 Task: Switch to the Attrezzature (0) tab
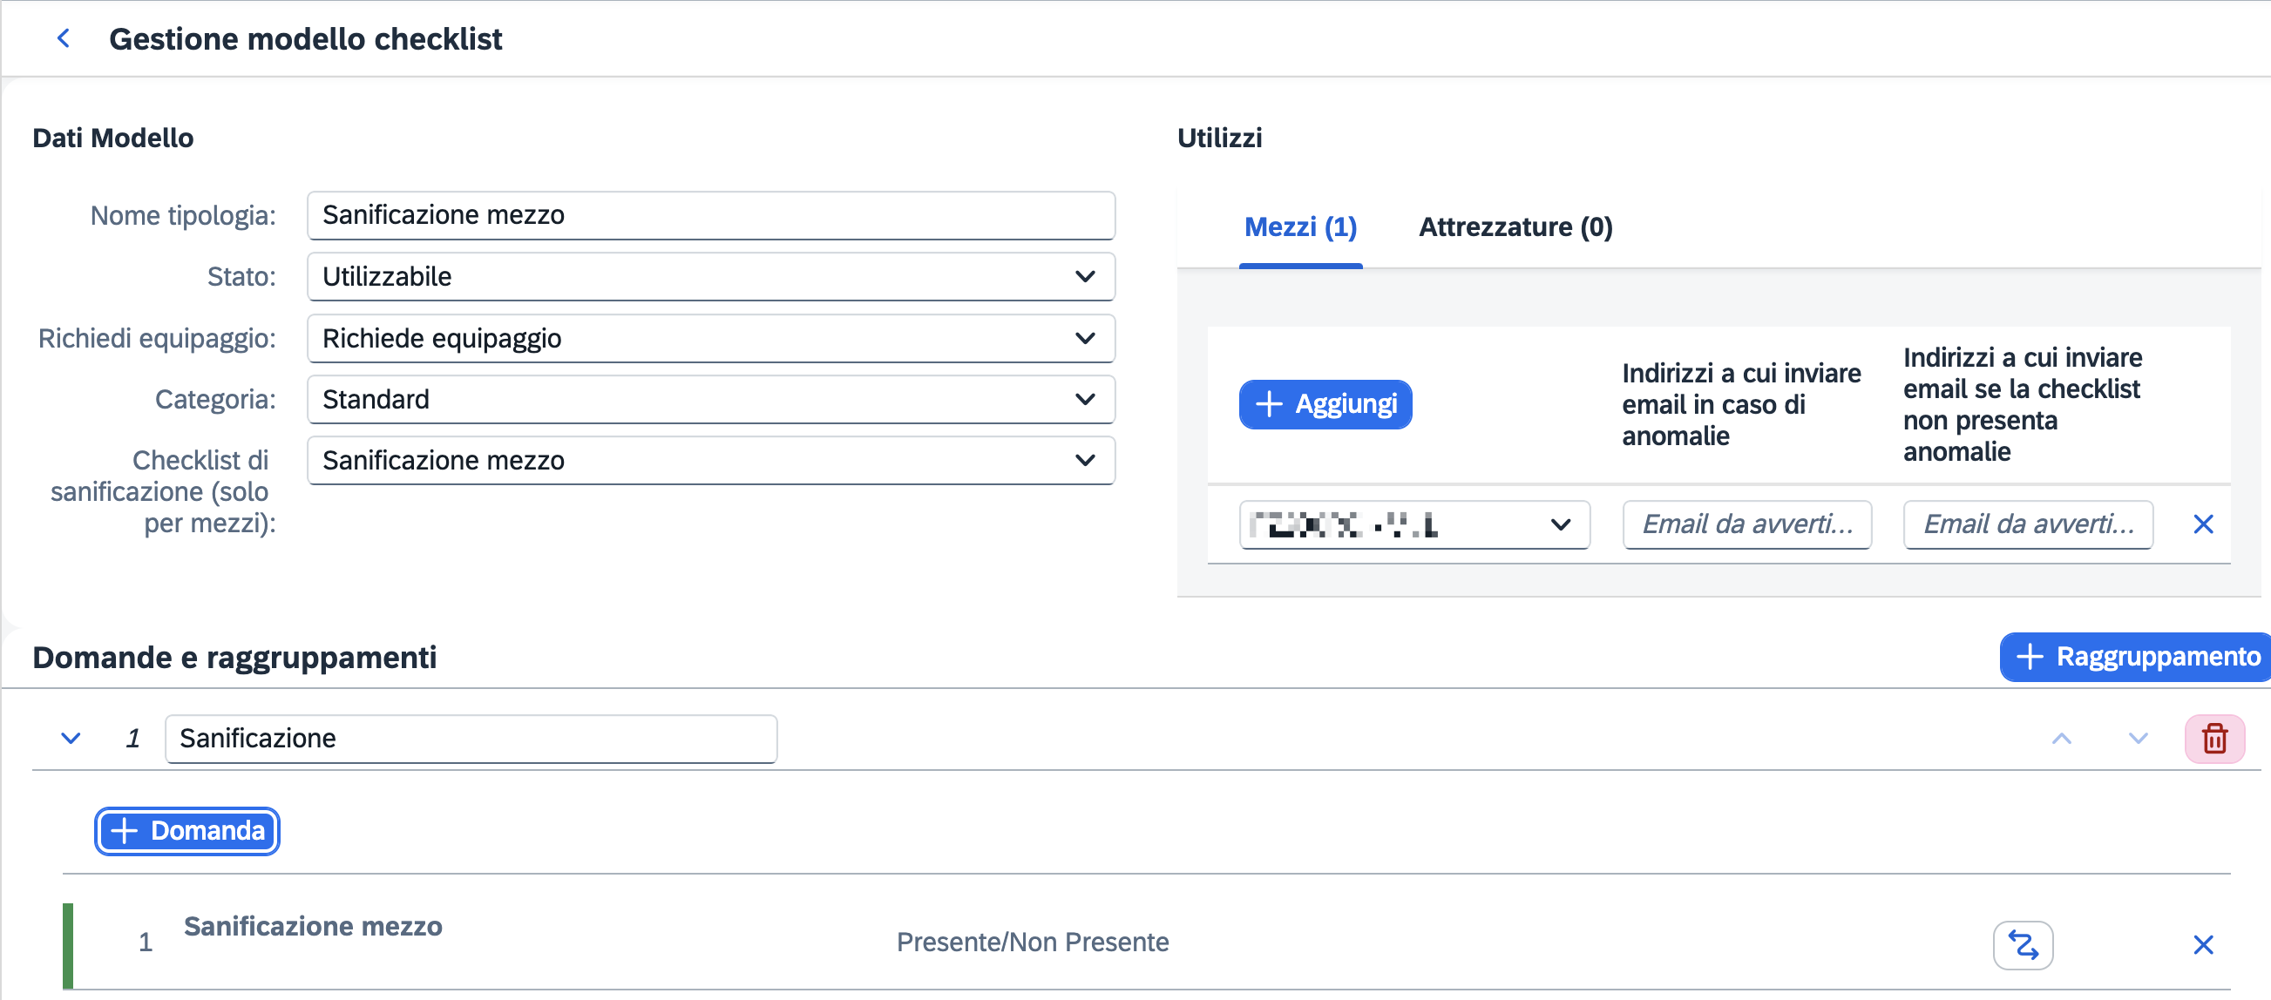click(x=1515, y=227)
